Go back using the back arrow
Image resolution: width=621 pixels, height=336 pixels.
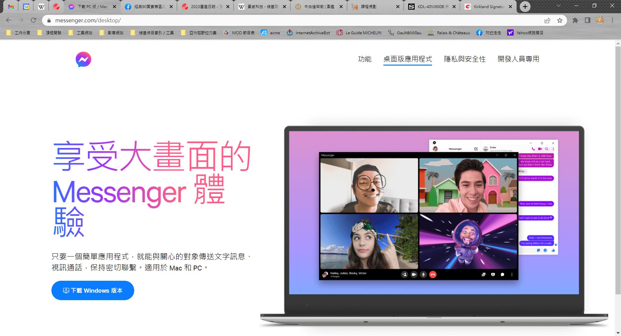[x=9, y=20]
